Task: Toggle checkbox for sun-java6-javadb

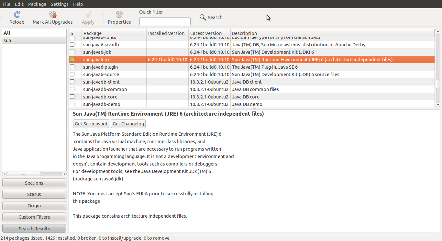Action: 72,44
